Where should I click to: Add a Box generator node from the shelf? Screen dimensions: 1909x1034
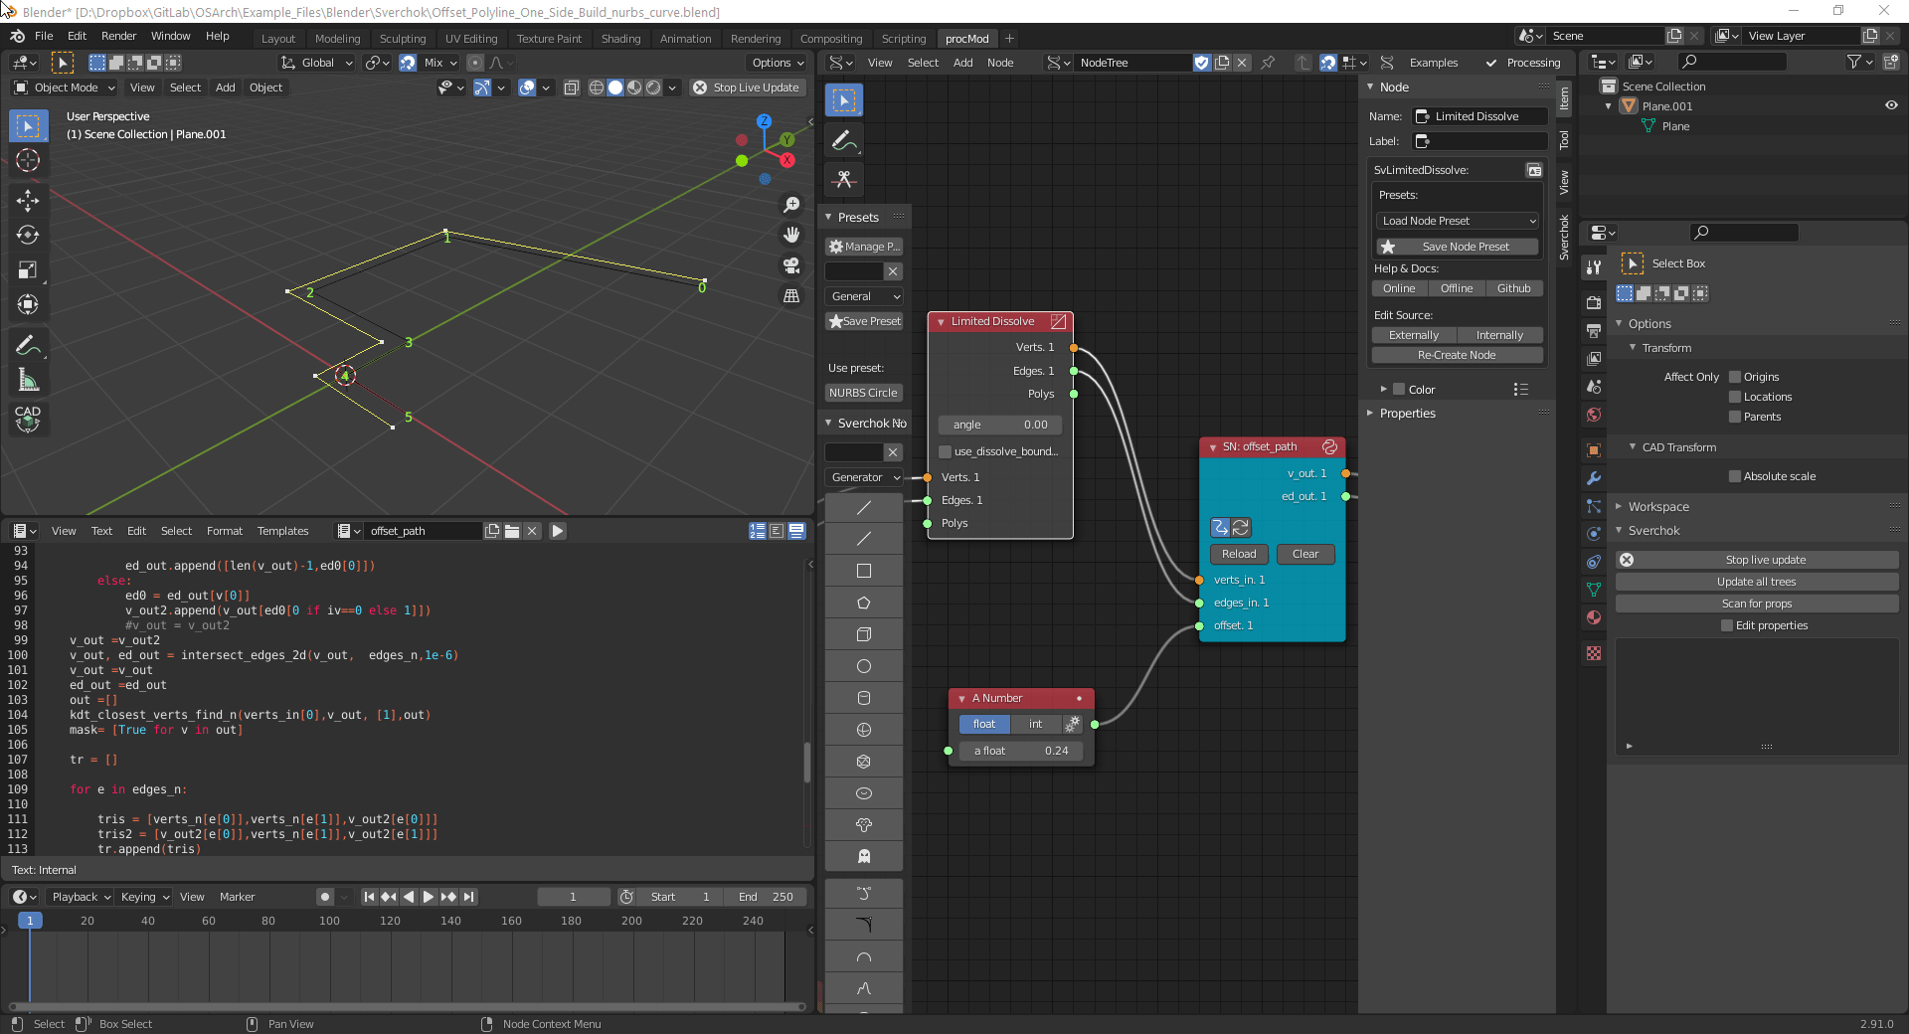(x=863, y=634)
